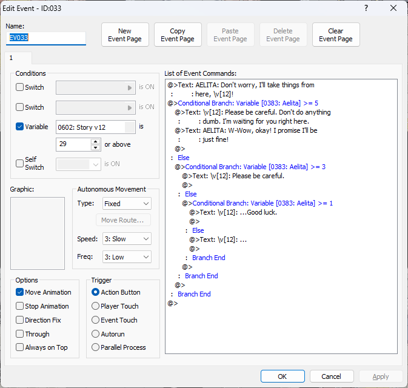Click the event Name input field
Viewport: 408px width, 388px height.
coord(46,38)
